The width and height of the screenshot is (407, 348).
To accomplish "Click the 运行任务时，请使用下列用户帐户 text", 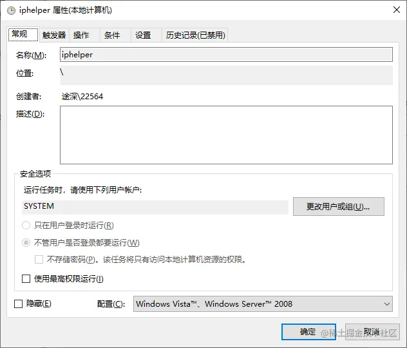I will 83,190.
